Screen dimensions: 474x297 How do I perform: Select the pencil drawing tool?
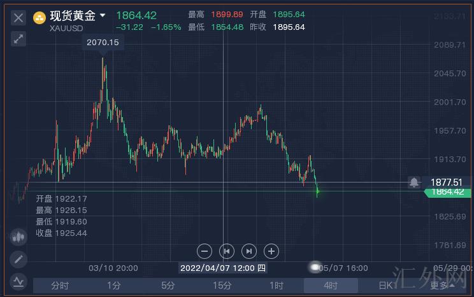(18, 259)
